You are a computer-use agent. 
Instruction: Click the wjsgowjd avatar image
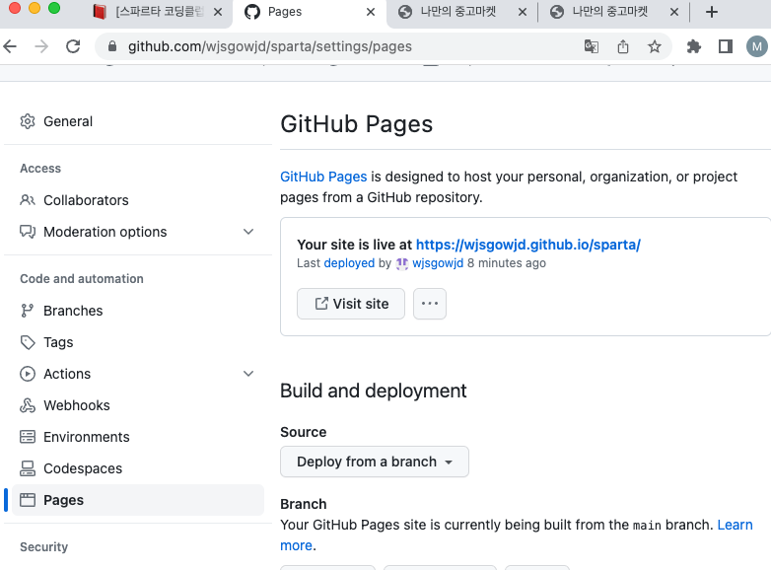click(401, 263)
